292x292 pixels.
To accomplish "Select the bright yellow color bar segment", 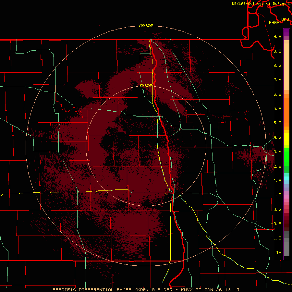I will (x=286, y=139).
